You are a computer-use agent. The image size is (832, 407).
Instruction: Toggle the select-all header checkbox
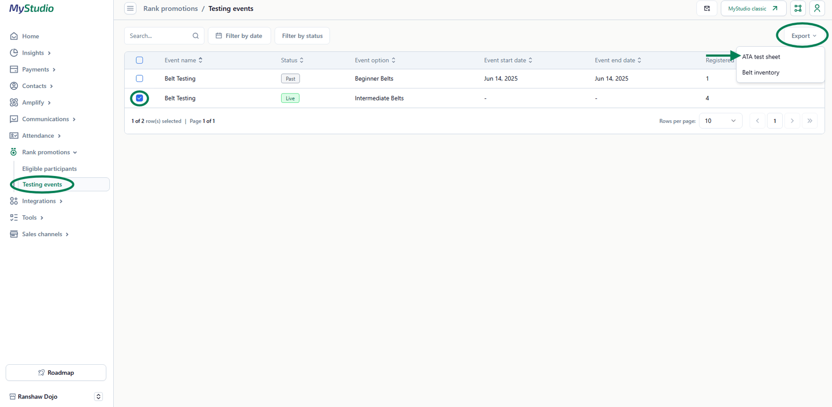point(140,60)
